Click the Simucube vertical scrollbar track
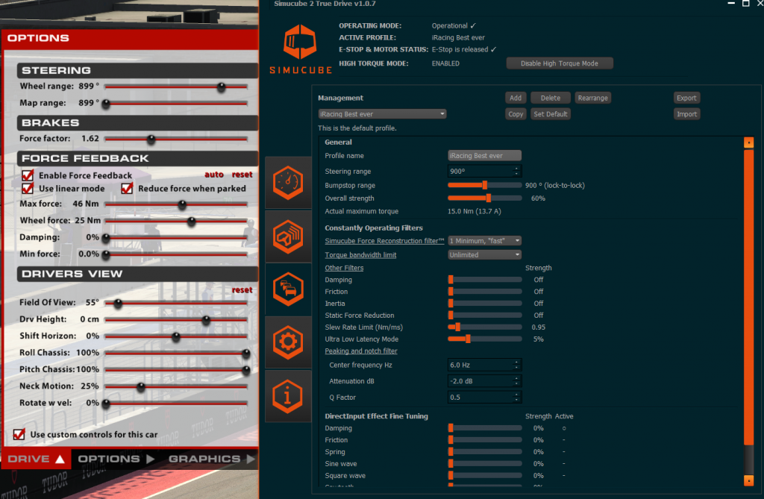 748,312
